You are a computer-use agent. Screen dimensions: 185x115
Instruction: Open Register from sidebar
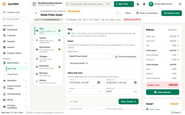tap(15, 41)
